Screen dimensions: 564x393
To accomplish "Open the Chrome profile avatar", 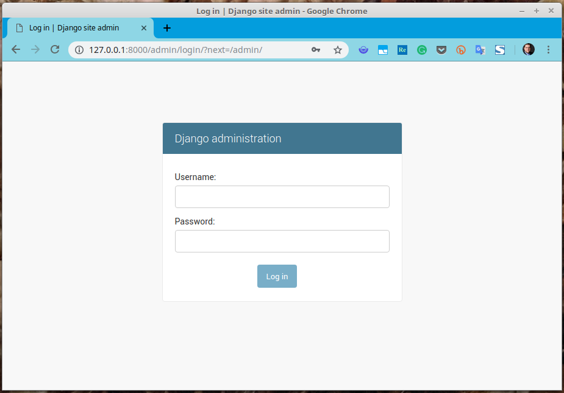I will point(529,49).
